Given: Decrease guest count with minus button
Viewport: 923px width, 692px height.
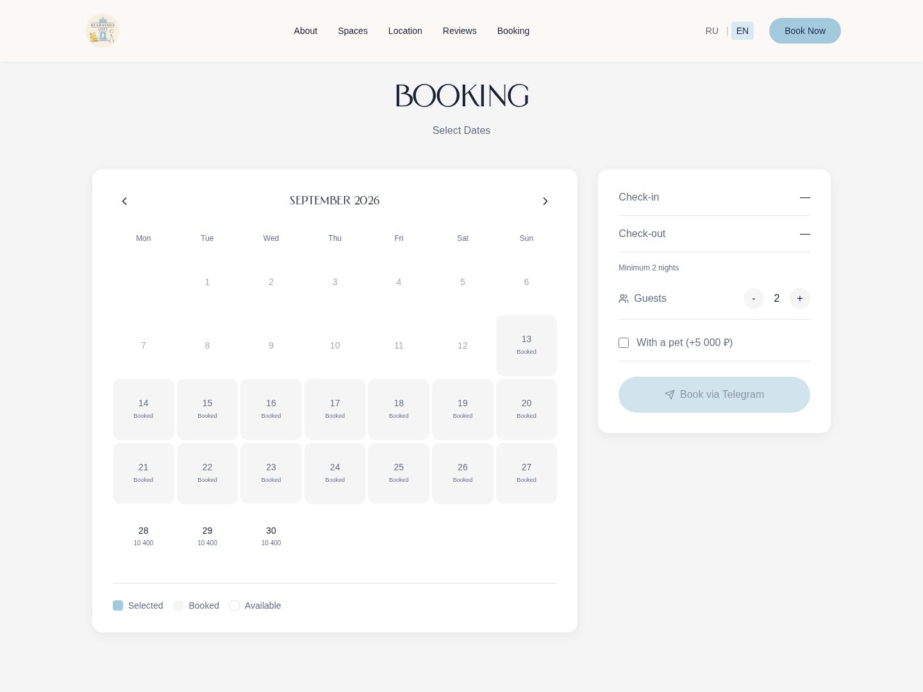Looking at the screenshot, I should 754,299.
